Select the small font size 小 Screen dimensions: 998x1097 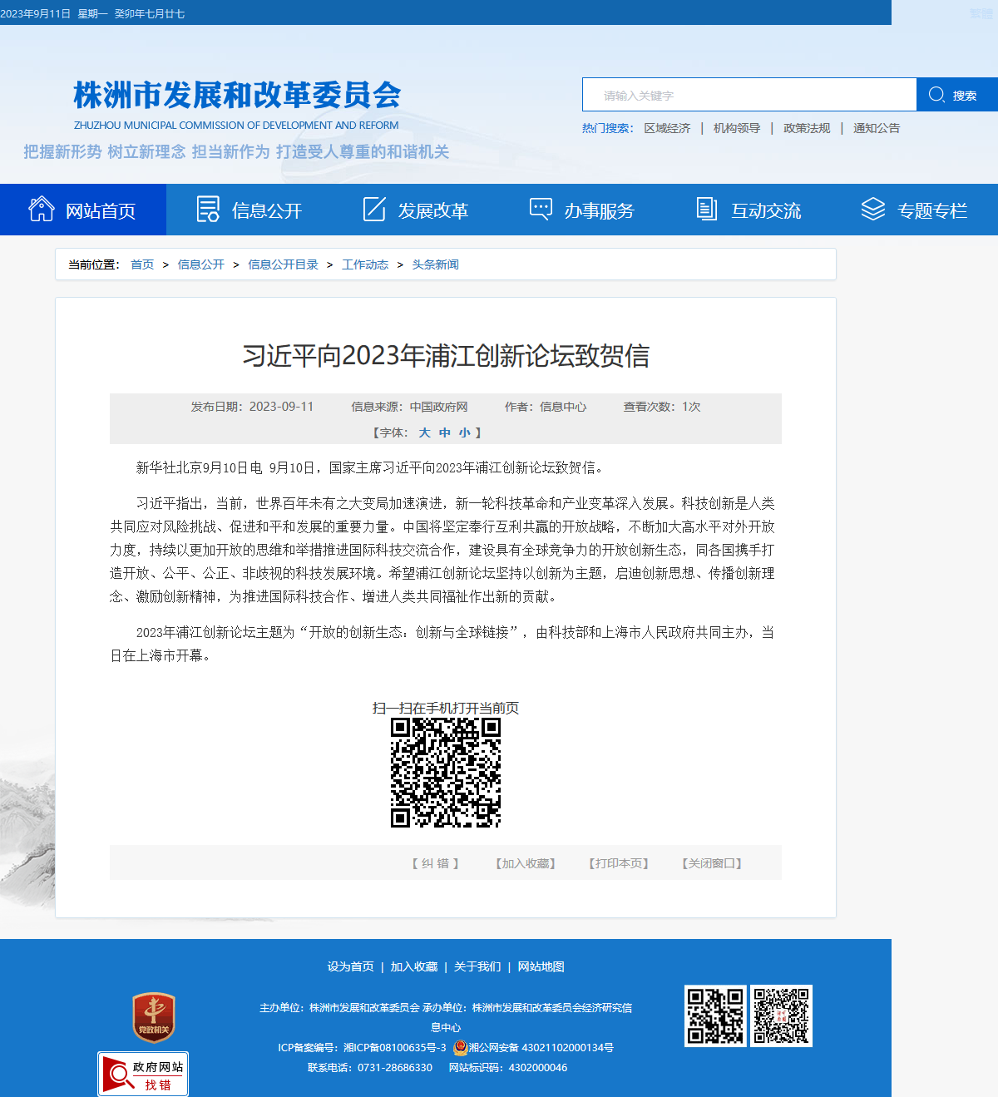(x=465, y=432)
